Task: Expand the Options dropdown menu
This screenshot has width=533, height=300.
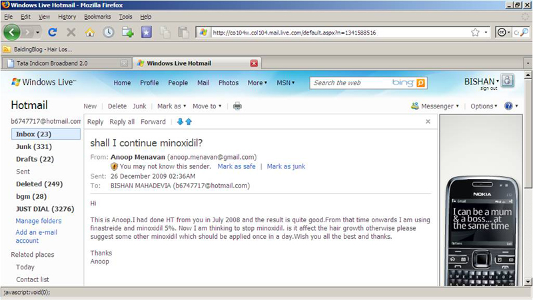Action: point(484,106)
